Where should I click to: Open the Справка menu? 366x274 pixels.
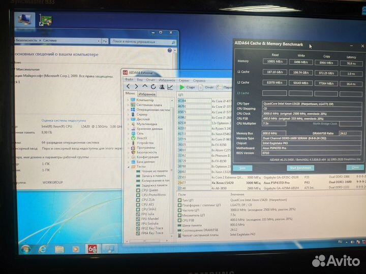(199, 81)
